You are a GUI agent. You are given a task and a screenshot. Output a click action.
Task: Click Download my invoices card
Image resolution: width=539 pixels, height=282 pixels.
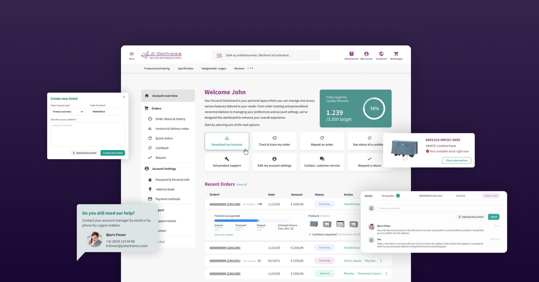[x=227, y=141]
